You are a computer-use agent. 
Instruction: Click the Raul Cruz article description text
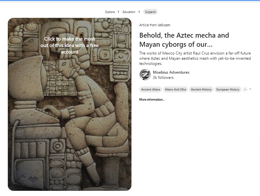(x=195, y=58)
